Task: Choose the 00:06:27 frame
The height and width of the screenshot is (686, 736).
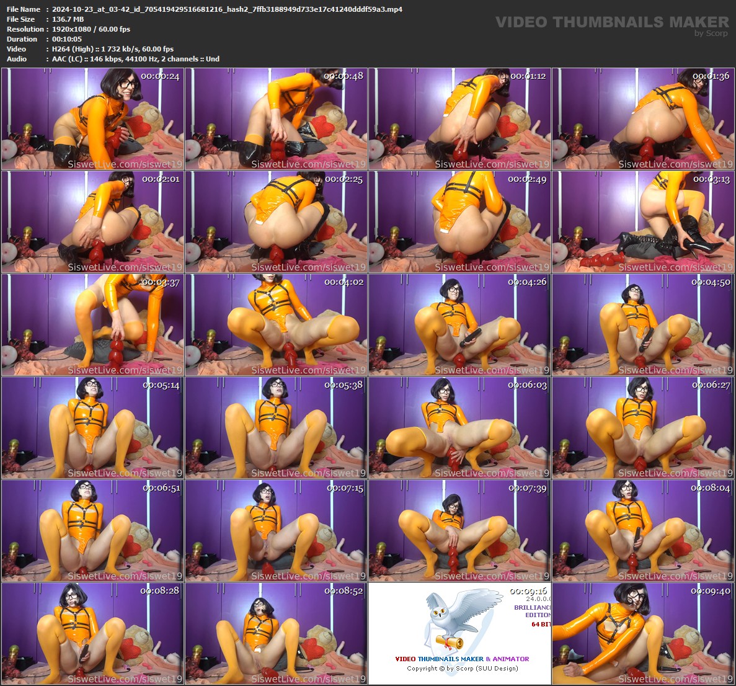Action: click(x=643, y=427)
